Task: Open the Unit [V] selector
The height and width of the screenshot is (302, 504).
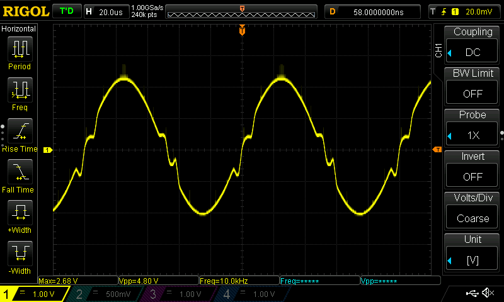Action: (473, 252)
